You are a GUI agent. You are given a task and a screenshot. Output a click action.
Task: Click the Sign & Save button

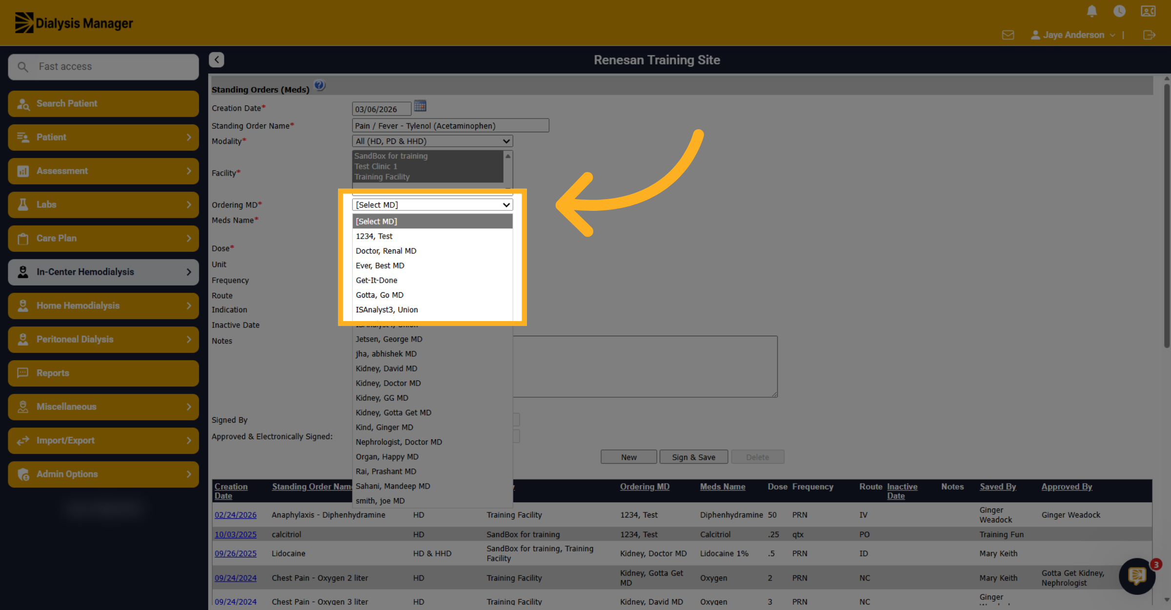tap(693, 457)
